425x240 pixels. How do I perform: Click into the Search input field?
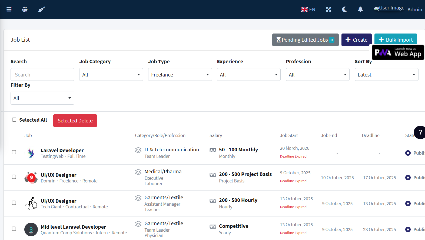click(42, 75)
